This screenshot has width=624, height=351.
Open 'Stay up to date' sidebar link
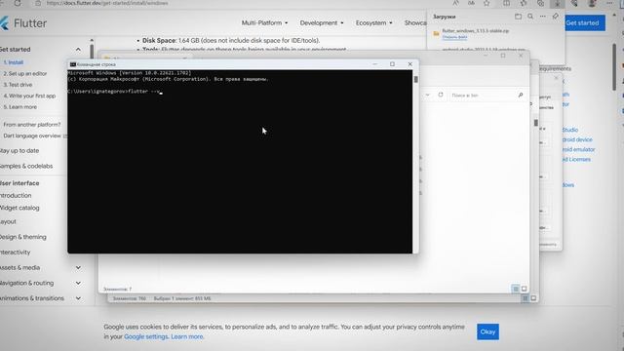coord(19,151)
